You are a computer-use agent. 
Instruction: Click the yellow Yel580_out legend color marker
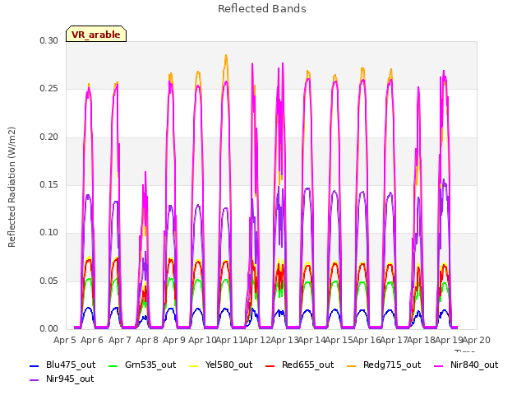[194, 365]
